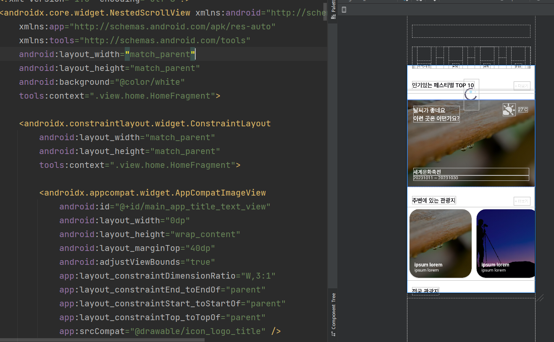Select the 27°C temperature label
The width and height of the screenshot is (554, 342).
(523, 110)
